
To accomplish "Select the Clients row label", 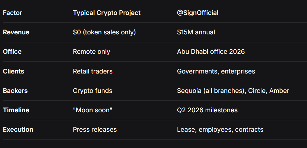I will tap(13, 71).
